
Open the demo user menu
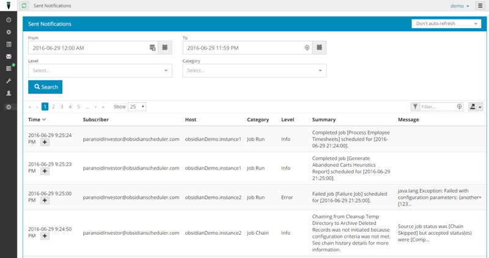tap(460, 6)
